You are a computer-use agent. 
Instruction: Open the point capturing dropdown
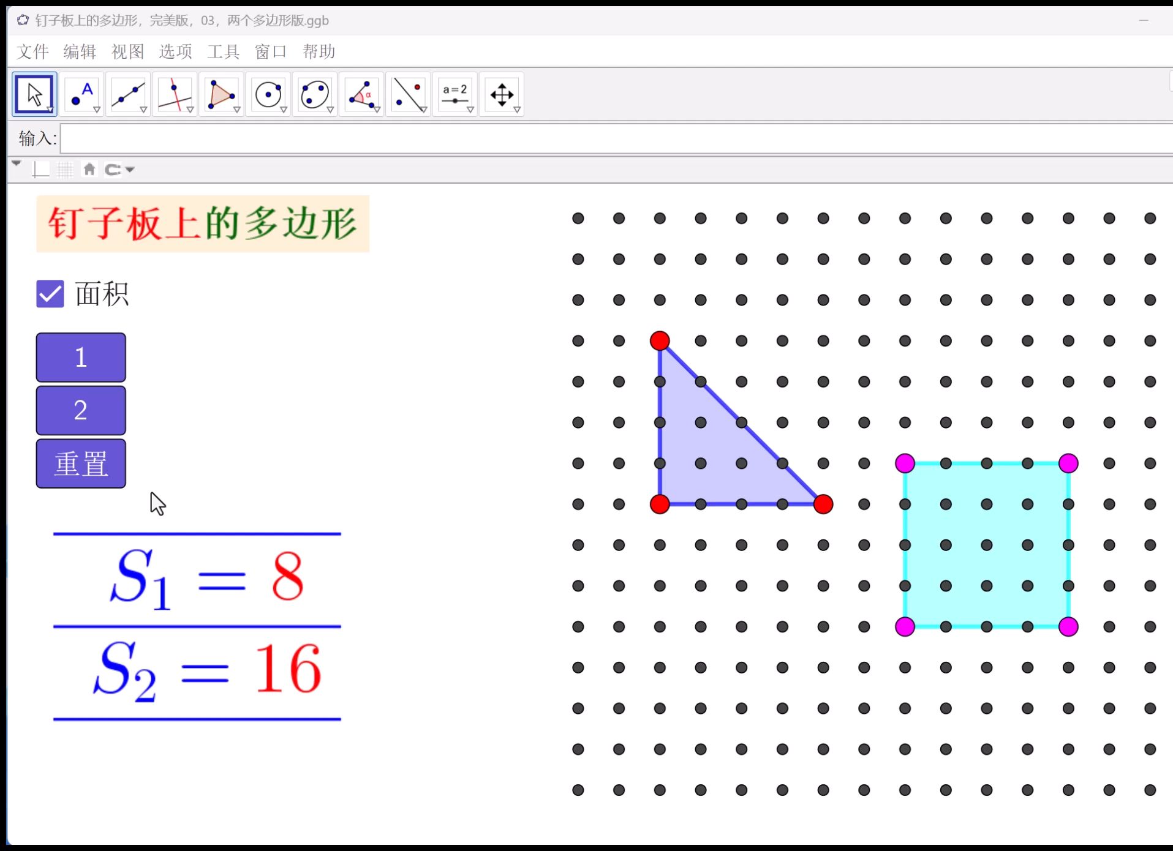(x=130, y=170)
